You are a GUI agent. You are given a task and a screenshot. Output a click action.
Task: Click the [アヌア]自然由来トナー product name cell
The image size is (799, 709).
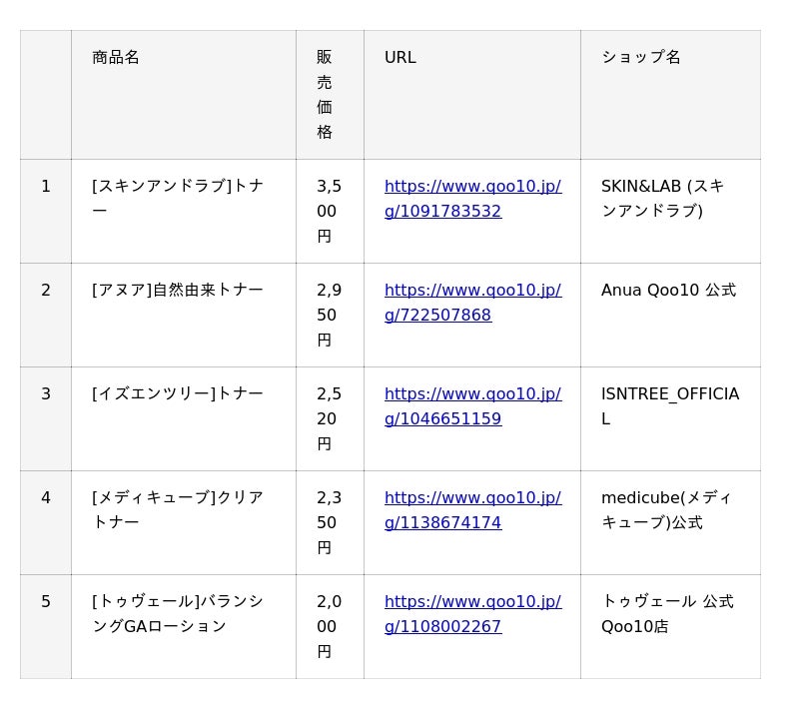[x=178, y=291]
